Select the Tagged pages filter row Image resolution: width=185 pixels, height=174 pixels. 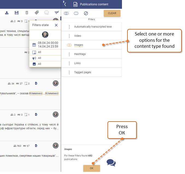92,72
